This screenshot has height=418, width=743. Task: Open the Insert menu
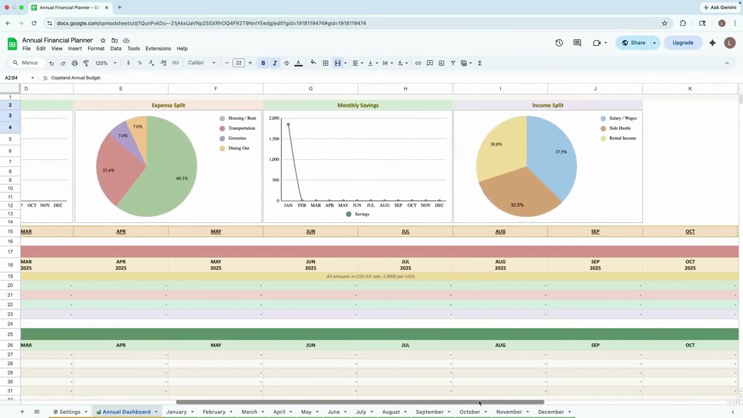[75, 49]
